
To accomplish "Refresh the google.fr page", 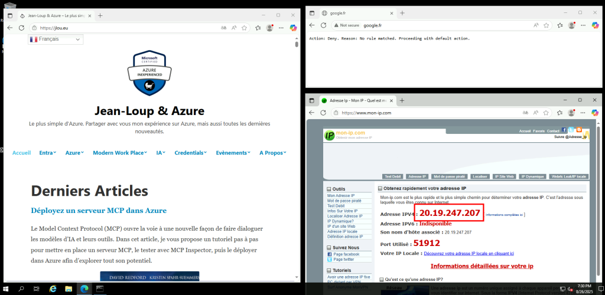I will pos(324,25).
